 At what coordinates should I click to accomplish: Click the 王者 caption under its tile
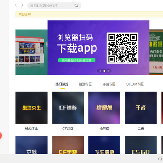[141, 129]
